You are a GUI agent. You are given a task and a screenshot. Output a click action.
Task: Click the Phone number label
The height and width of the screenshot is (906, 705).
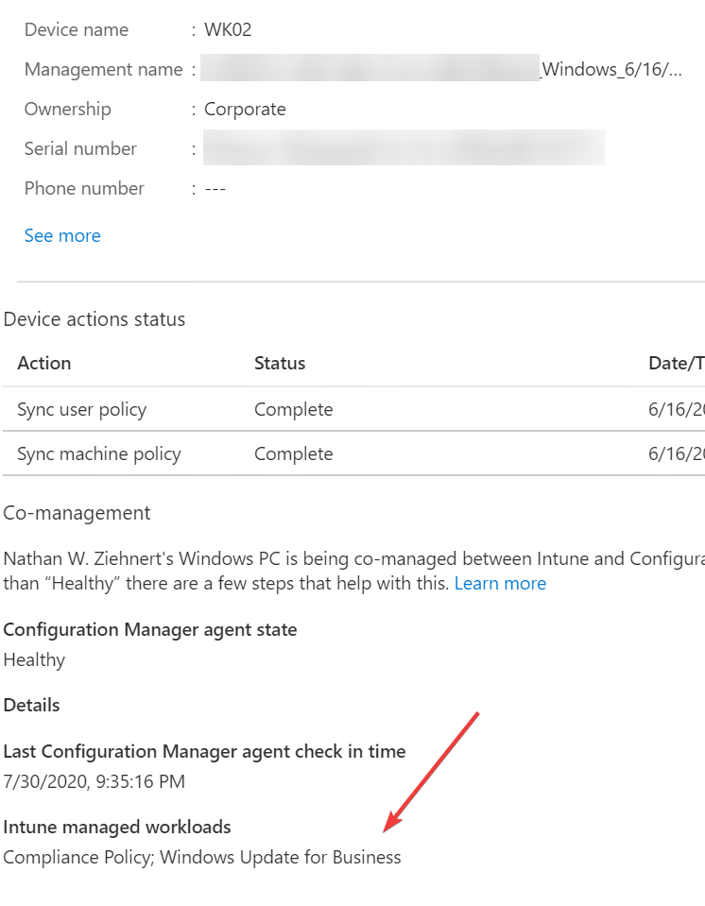tap(84, 188)
